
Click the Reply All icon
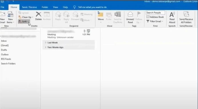click(x=66, y=14)
